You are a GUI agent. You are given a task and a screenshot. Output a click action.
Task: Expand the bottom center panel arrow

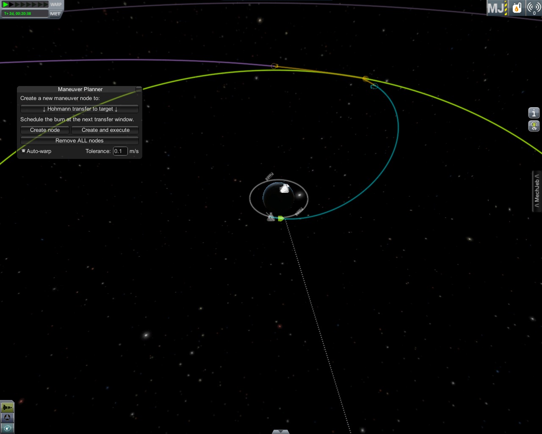click(x=280, y=431)
